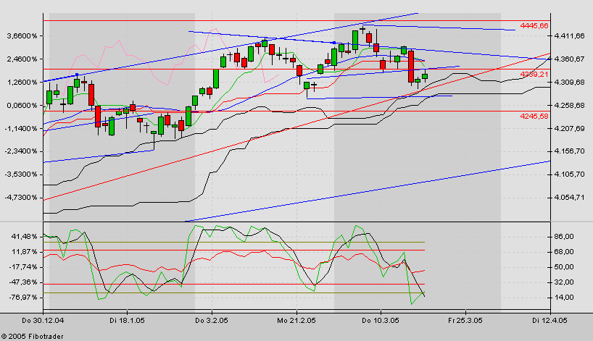This screenshot has height=341, width=593.
Task: Click the red 4445,66 resistance level label
Action: [x=534, y=25]
